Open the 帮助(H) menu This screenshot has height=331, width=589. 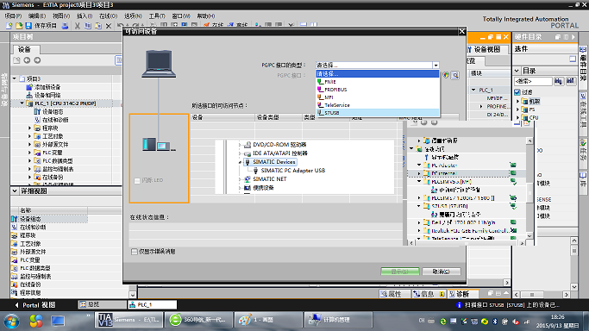click(206, 16)
